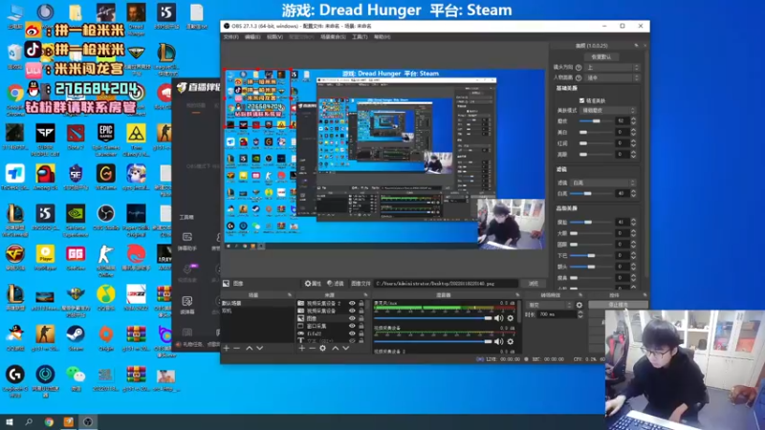Toggle visibility of 视频采集设备 source
The height and width of the screenshot is (430, 765).
point(352,311)
